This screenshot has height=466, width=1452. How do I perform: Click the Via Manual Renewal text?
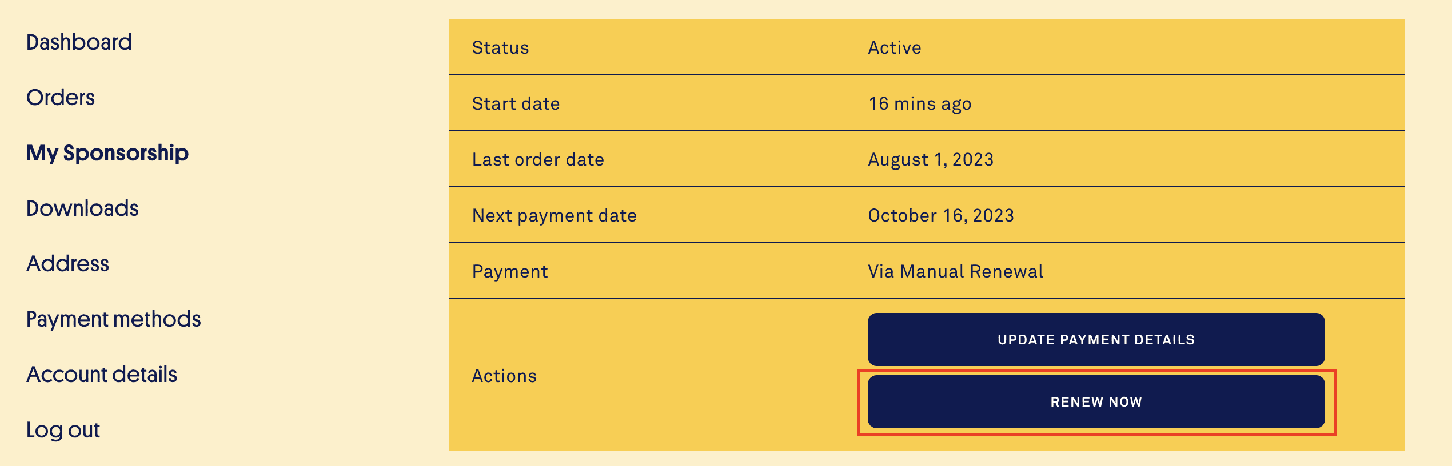coord(955,271)
